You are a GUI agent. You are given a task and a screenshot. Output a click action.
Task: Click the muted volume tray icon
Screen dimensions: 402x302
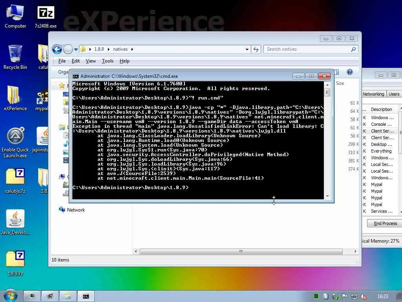[x=363, y=296]
